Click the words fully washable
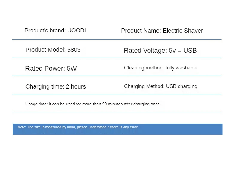This screenshot has height=175, width=236. tap(181, 68)
